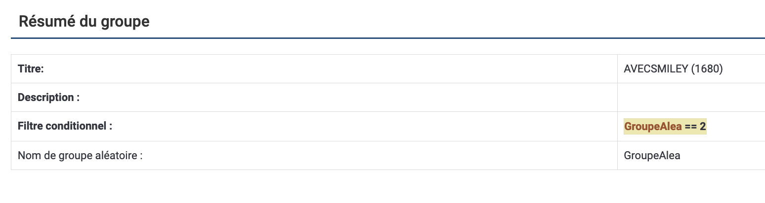Click the word "Description" in the second row
765x203 pixels.
click(45, 98)
